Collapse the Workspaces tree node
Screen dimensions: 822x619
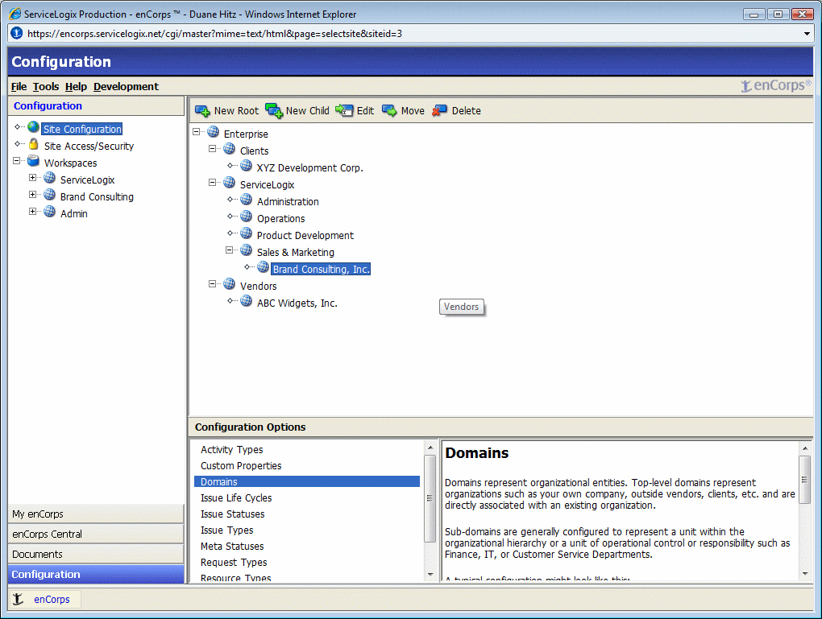click(16, 161)
